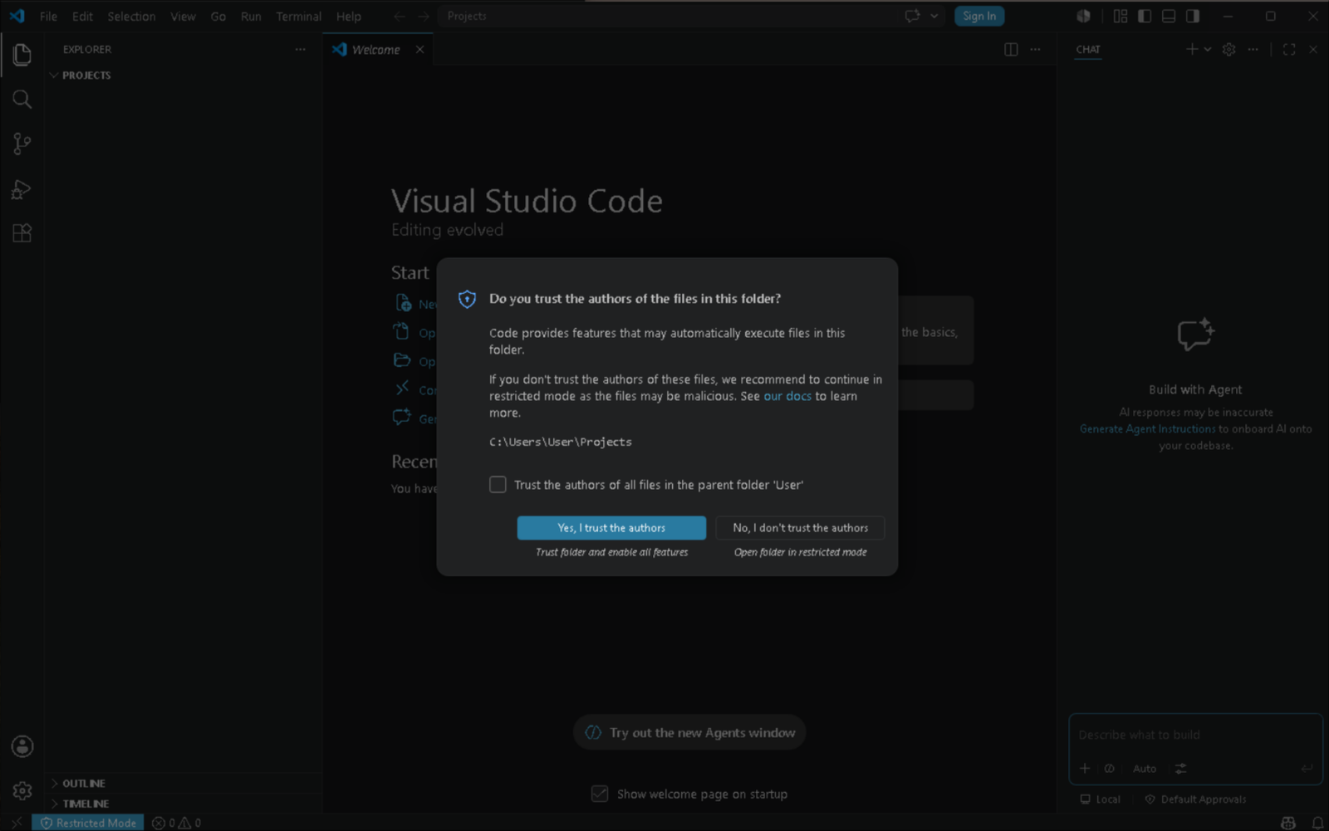
Task: Click 'Yes, I trust the authors' button
Action: point(611,528)
